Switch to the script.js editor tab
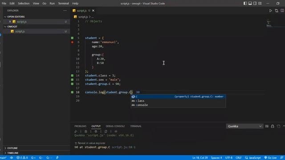Image resolution: width=285 pixels, height=160 pixels. click(x=81, y=11)
